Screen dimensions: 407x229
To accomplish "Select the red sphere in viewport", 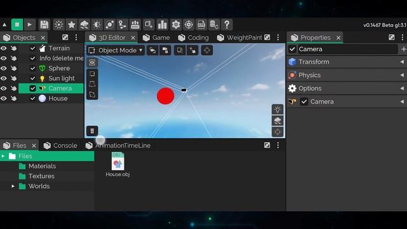I will pyautogui.click(x=165, y=96).
